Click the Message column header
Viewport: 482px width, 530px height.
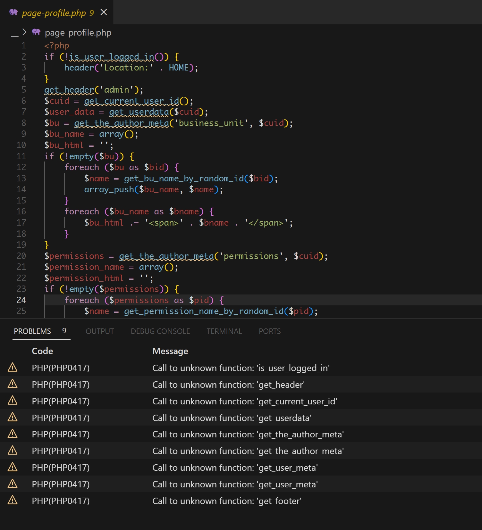pyautogui.click(x=170, y=351)
